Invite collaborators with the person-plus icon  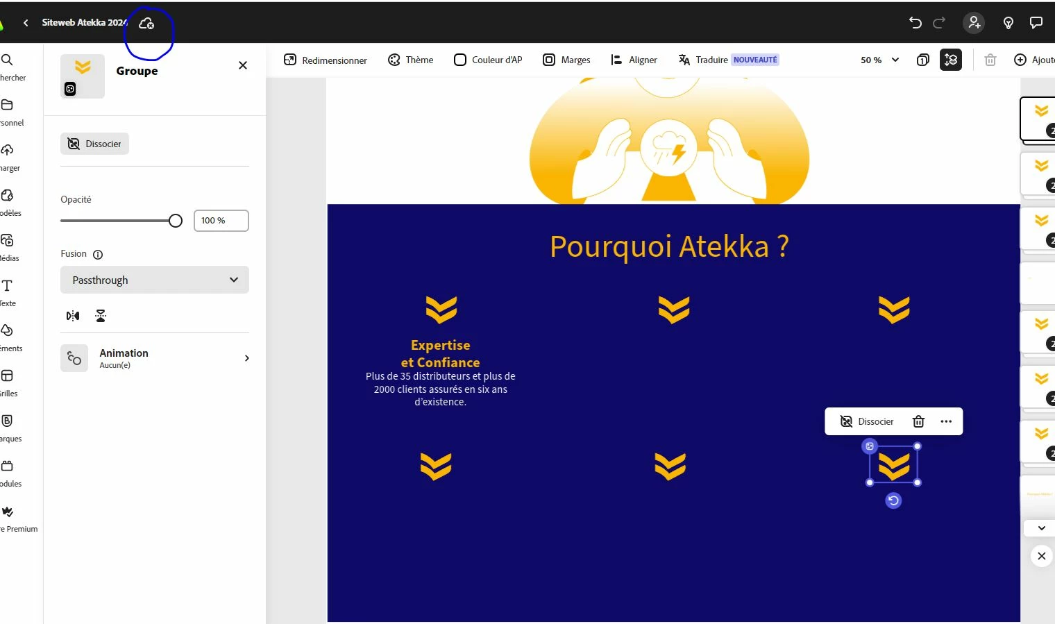pos(974,23)
